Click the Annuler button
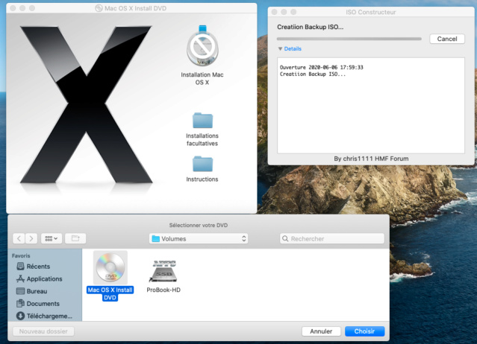Screen dimensions: 477x344 tap(321, 331)
